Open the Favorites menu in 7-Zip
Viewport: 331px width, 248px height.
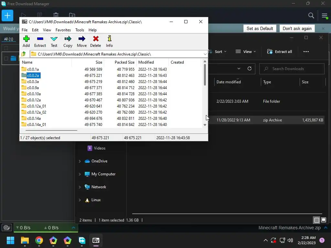point(63,30)
